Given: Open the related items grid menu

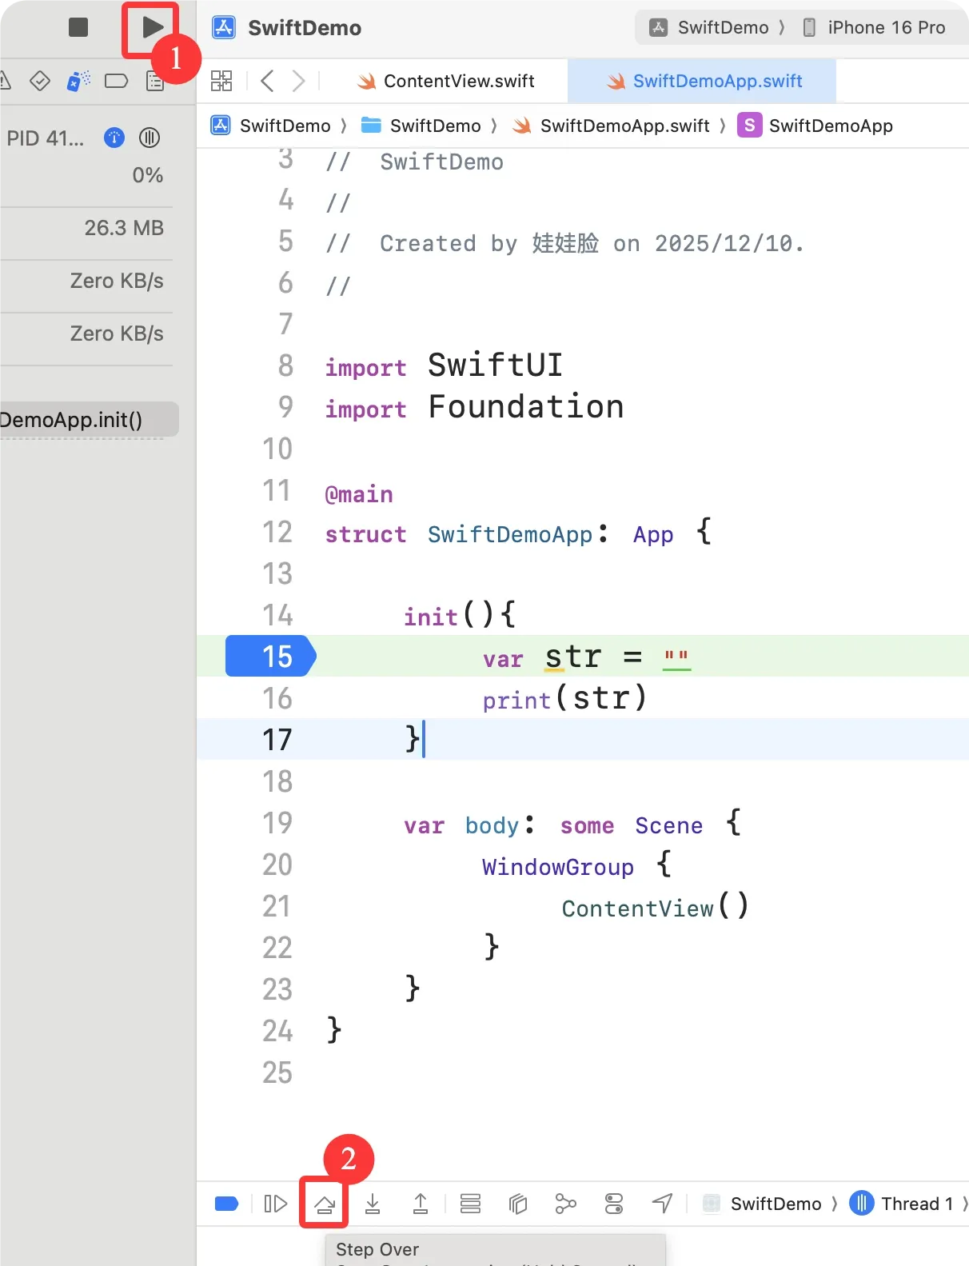Looking at the screenshot, I should pos(221,81).
